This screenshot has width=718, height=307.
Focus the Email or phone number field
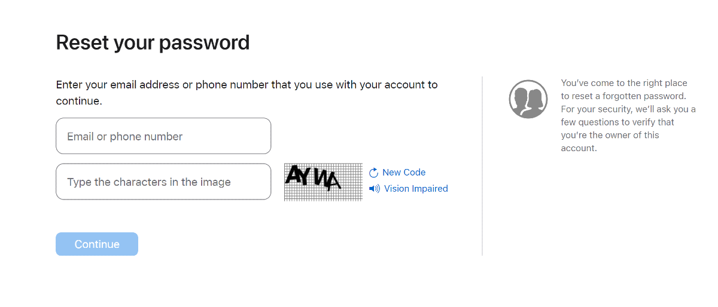click(163, 136)
